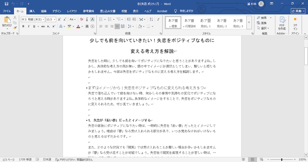Click the Copy icon in Clipboard group

pyautogui.click(x=15, y=23)
